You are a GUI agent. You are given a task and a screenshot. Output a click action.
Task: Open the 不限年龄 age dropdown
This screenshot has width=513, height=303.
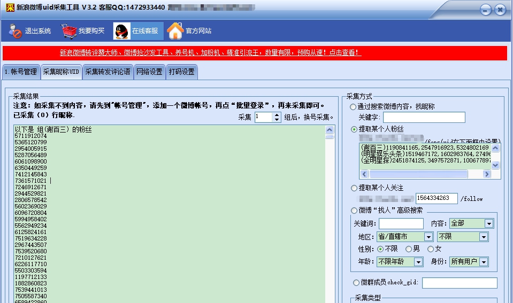coord(400,262)
